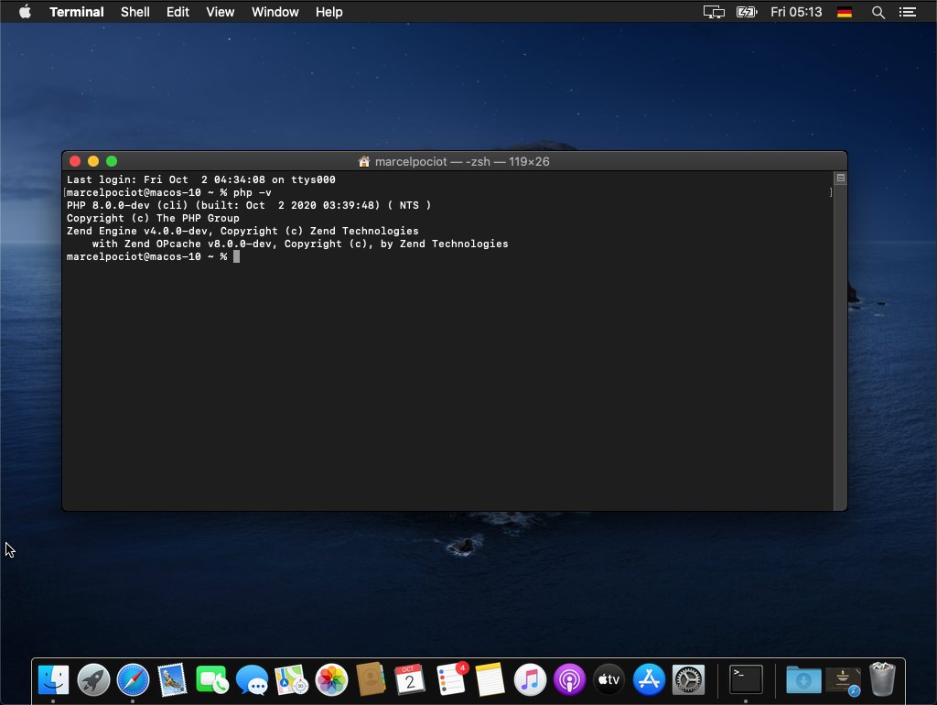Screen dimensions: 937x705
Task: Click the 'with Zend OPcache' output line
Action: pos(300,244)
